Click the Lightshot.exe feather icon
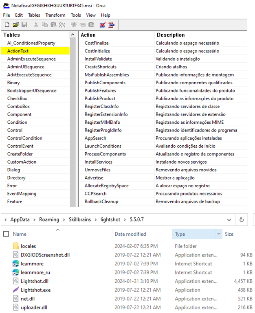 tap(16, 290)
